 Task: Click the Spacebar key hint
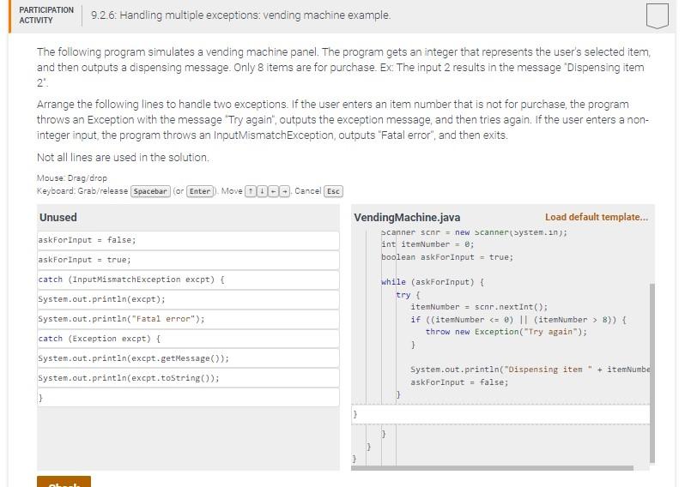pyautogui.click(x=150, y=191)
